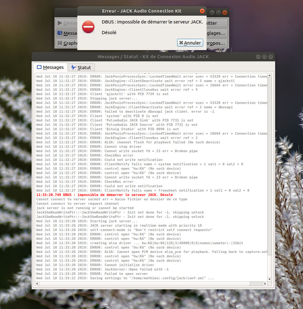
Task: Close the Messages / Statut window
Action: point(271,57)
